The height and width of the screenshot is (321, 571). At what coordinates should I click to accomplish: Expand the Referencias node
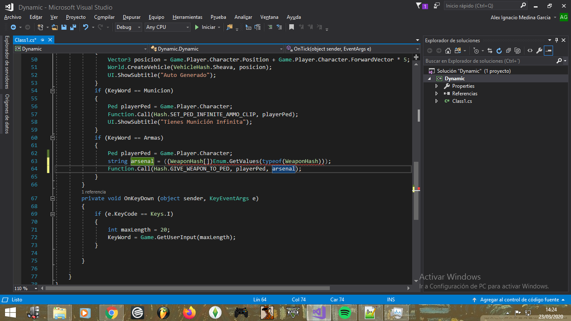point(437,94)
